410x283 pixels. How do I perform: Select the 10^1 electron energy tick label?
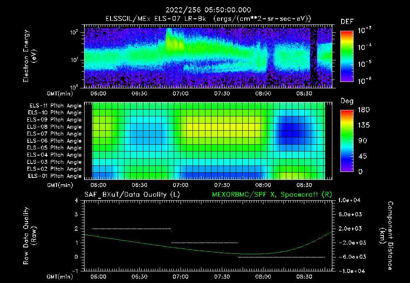(x=74, y=60)
